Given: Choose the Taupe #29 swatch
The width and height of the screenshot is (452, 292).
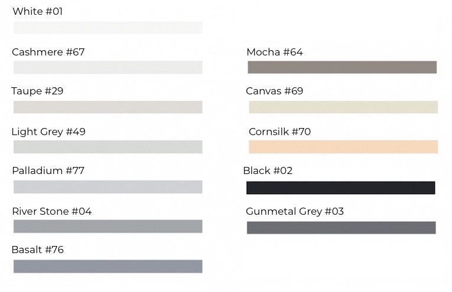Looking at the screenshot, I should click(108, 107).
